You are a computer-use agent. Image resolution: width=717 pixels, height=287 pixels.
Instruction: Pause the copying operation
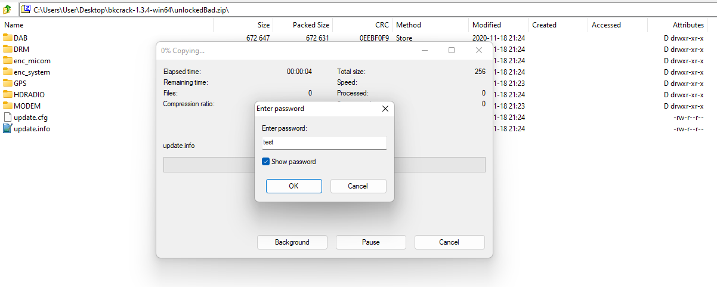pos(371,242)
